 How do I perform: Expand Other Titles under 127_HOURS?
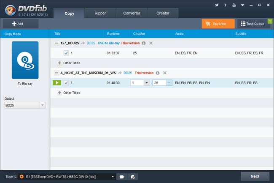59,63
